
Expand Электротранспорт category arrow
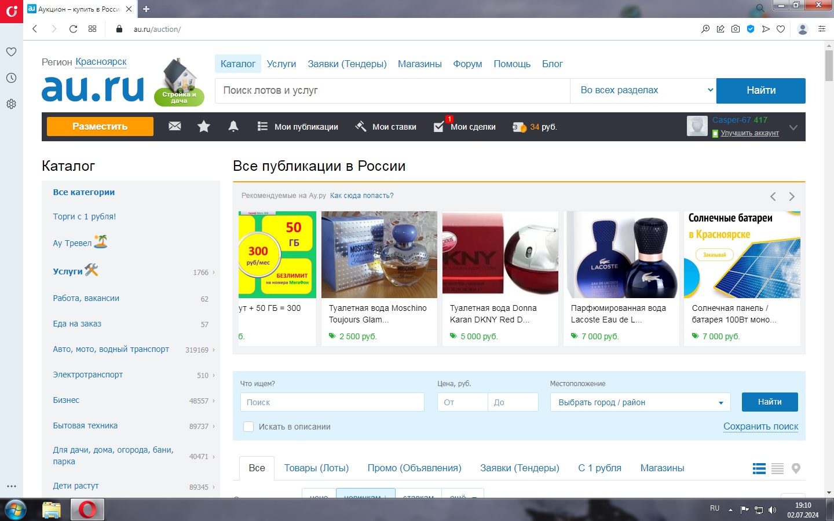[213, 375]
